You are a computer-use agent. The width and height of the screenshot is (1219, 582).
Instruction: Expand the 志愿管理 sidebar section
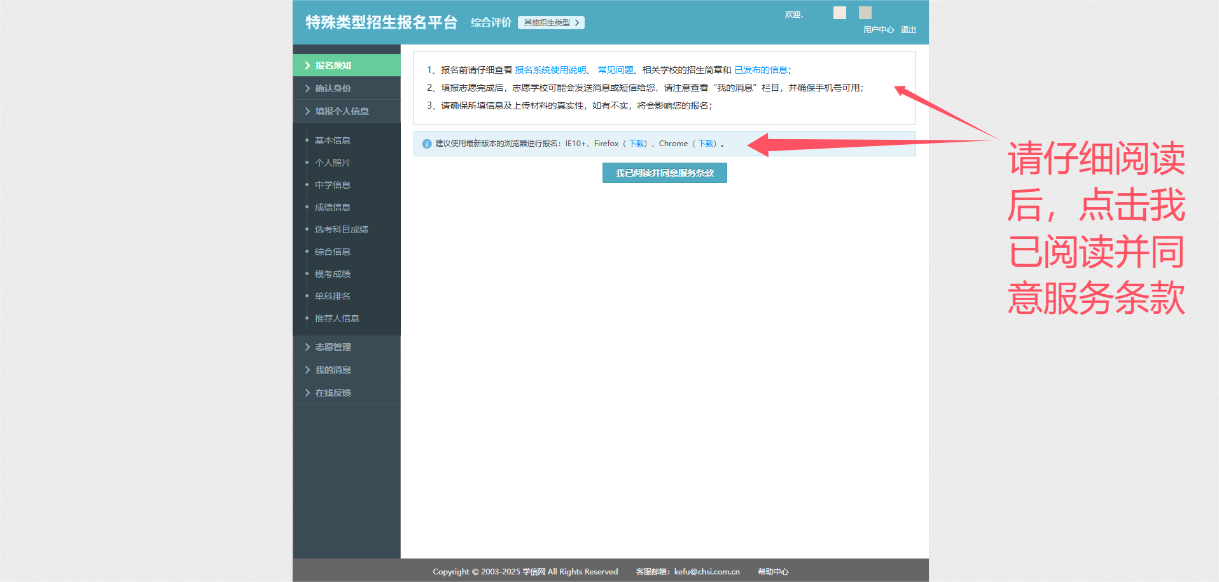333,347
